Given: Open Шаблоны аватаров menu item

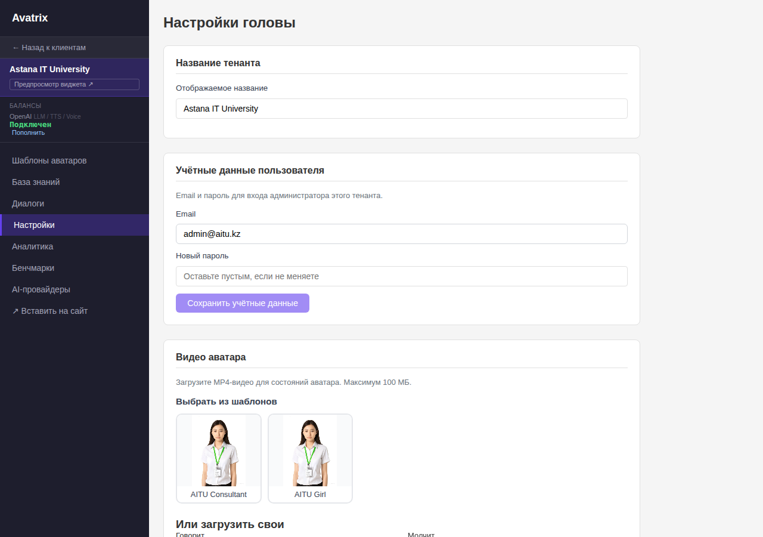Looking at the screenshot, I should click(x=49, y=161).
